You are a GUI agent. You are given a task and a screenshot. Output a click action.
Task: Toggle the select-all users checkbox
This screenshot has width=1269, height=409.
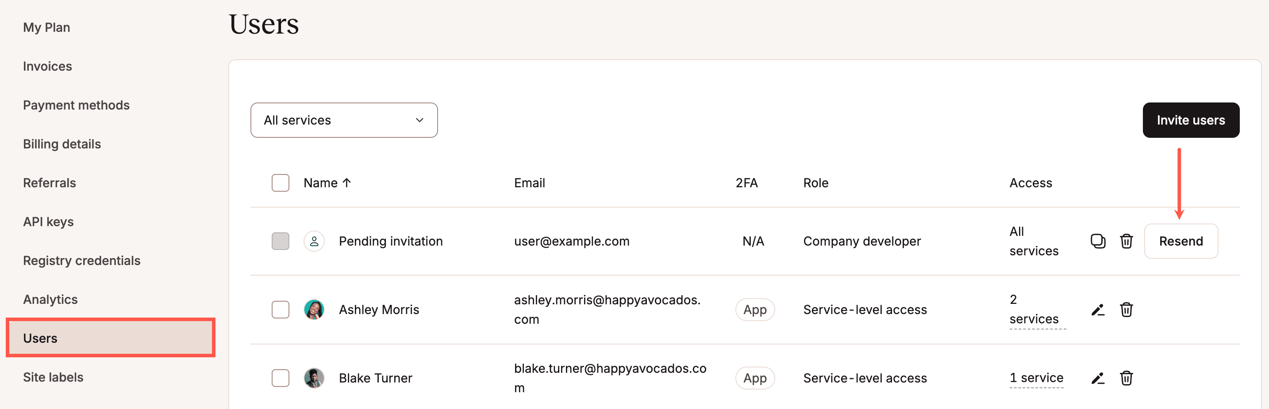click(280, 183)
